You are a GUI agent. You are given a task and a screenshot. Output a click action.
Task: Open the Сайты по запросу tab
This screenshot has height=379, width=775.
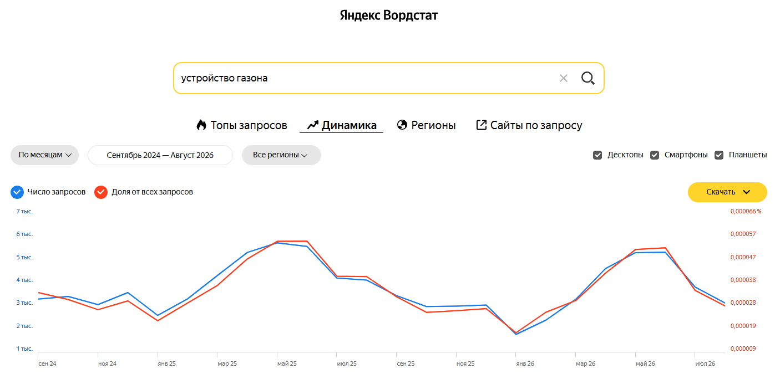pos(529,125)
